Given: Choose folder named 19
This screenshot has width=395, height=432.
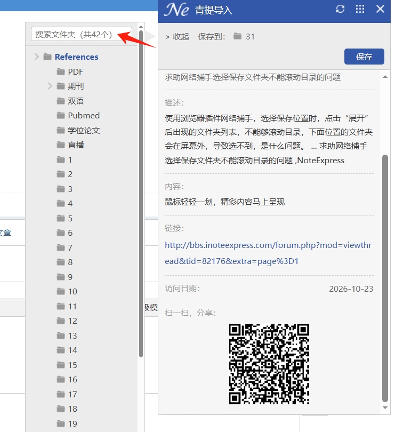Looking at the screenshot, I should [72, 423].
